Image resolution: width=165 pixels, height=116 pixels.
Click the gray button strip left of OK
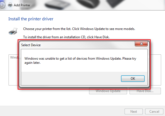point(71,79)
